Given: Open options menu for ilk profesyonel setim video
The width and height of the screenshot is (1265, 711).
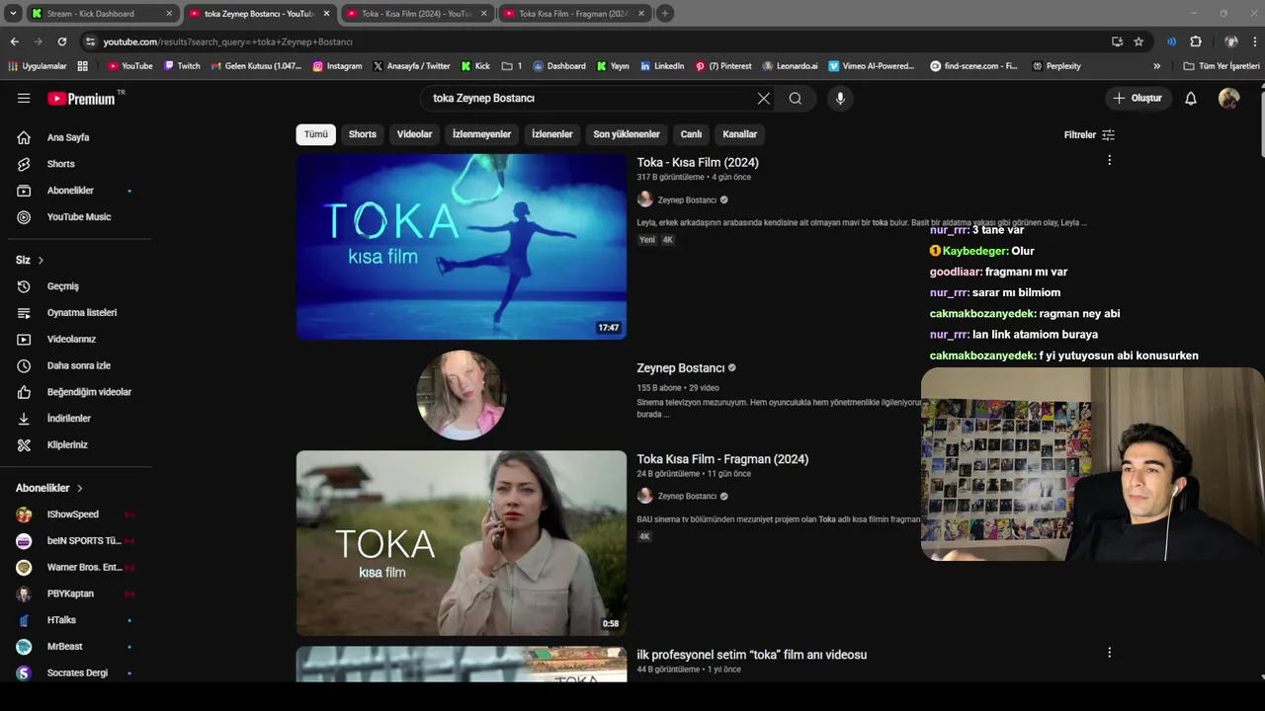Looking at the screenshot, I should (1109, 652).
